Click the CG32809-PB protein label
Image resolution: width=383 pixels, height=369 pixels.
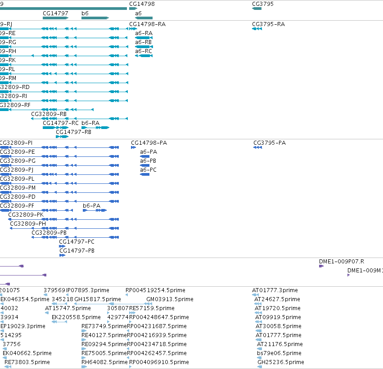click(x=49, y=233)
